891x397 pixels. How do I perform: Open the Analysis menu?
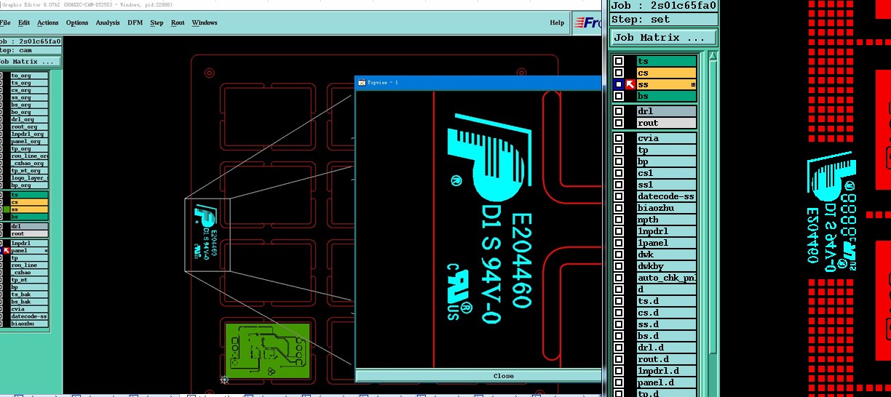click(108, 23)
